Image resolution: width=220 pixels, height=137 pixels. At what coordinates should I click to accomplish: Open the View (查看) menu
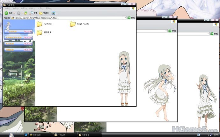24,8
